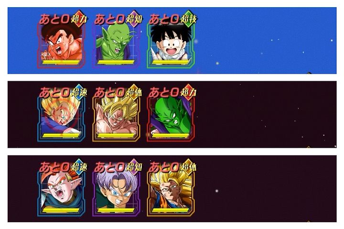Select the red-skinned Kaioken Goku card
The height and width of the screenshot is (229, 344).
point(62,45)
